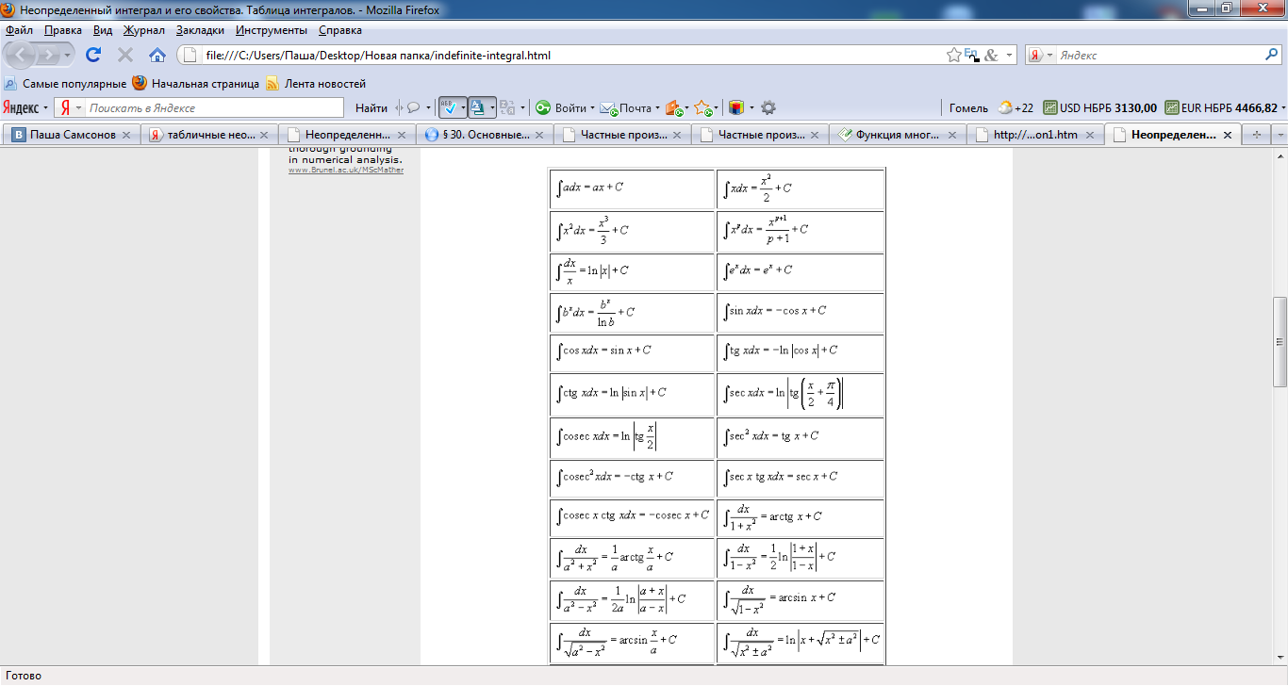1288x686 pixels.
Task: Click the orange folder icon after Почта
Action: [x=673, y=107]
